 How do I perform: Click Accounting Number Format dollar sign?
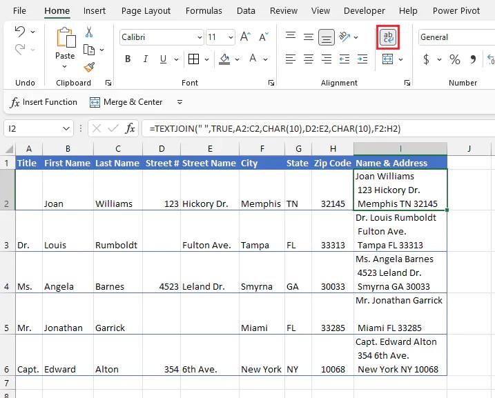(426, 59)
